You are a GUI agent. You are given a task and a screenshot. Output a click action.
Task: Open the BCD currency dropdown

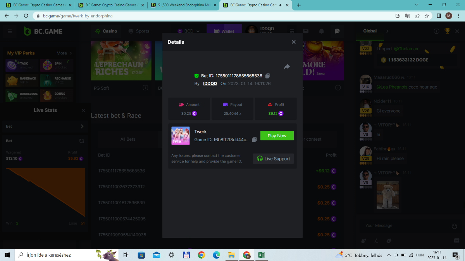189,31
